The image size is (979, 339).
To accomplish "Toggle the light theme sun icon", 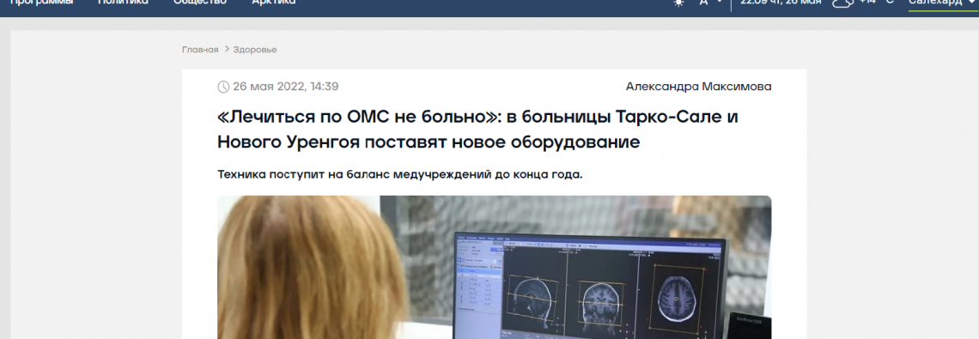I will tap(678, 3).
